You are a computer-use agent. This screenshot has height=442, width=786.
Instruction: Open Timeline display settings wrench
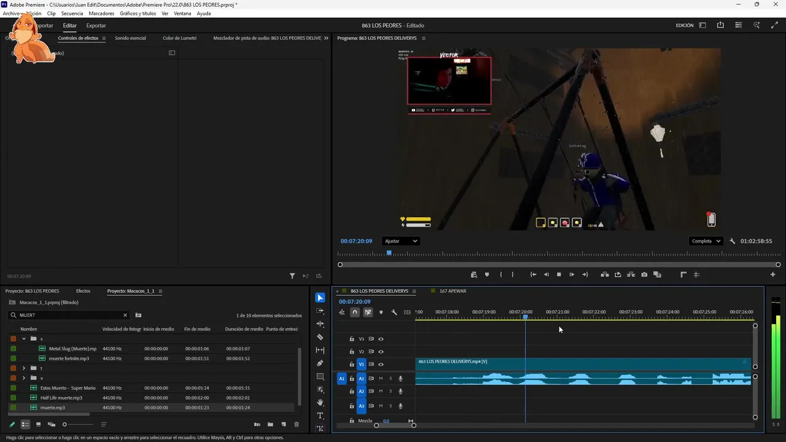394,312
